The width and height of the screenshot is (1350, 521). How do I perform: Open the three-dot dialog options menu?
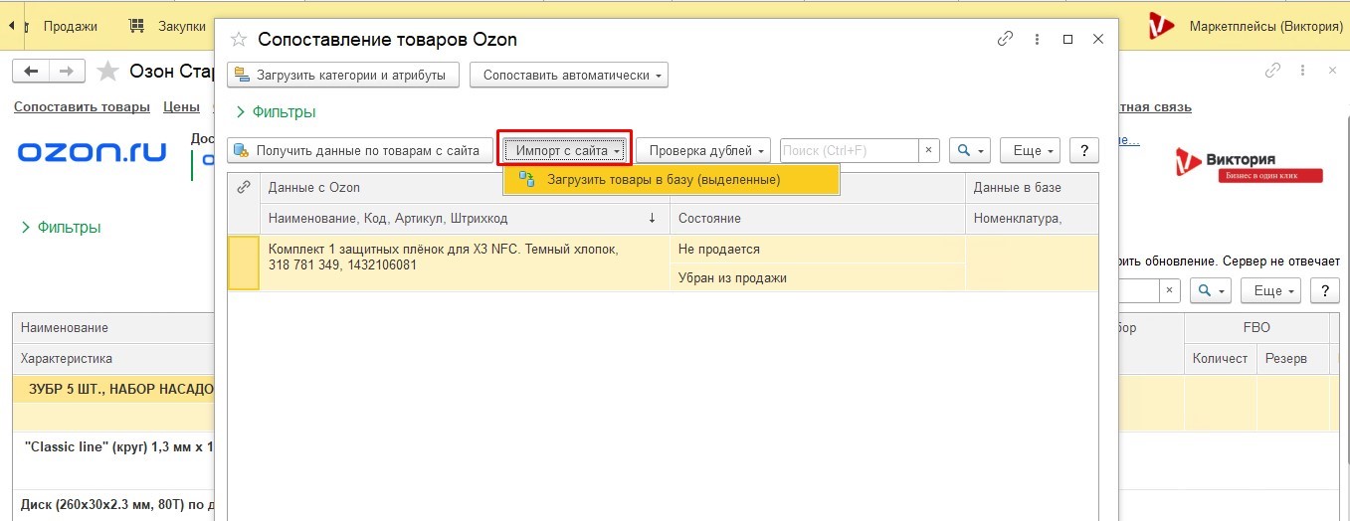(x=1037, y=40)
